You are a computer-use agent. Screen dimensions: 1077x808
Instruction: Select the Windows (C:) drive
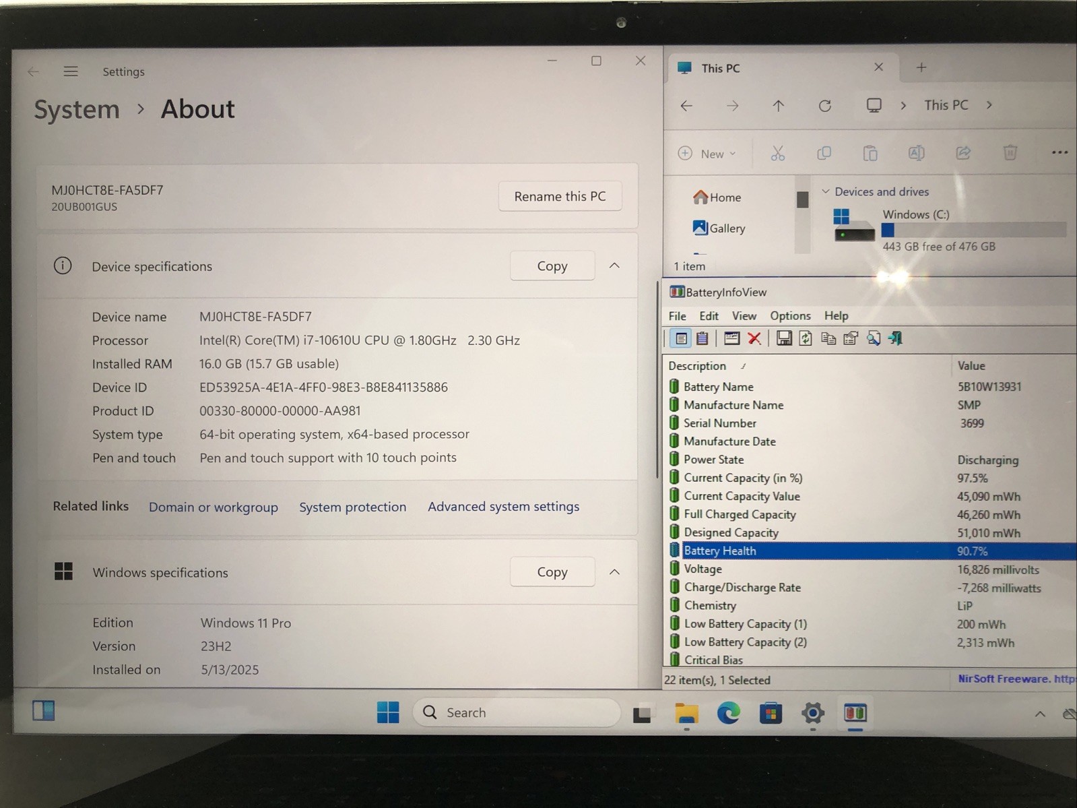click(950, 230)
